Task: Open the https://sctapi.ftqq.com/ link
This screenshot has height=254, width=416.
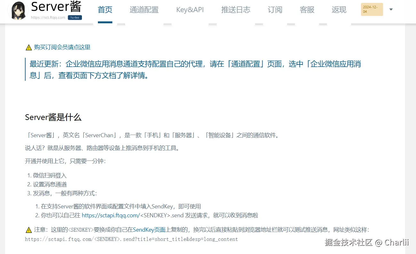Action: point(110,215)
